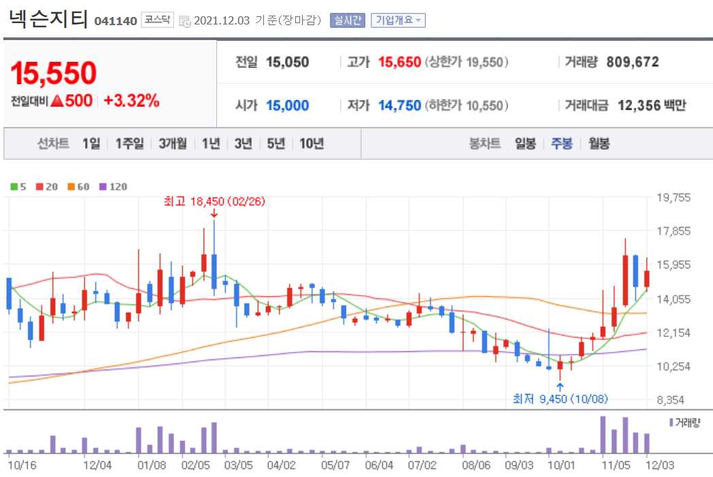
Task: Click the 거래량 volume legend label
Action: tap(685, 423)
